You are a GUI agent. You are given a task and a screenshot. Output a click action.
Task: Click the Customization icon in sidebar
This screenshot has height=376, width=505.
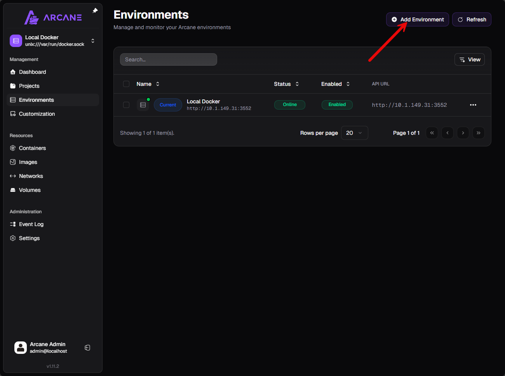tap(13, 114)
